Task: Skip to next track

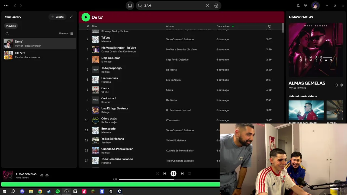Action: (182, 174)
